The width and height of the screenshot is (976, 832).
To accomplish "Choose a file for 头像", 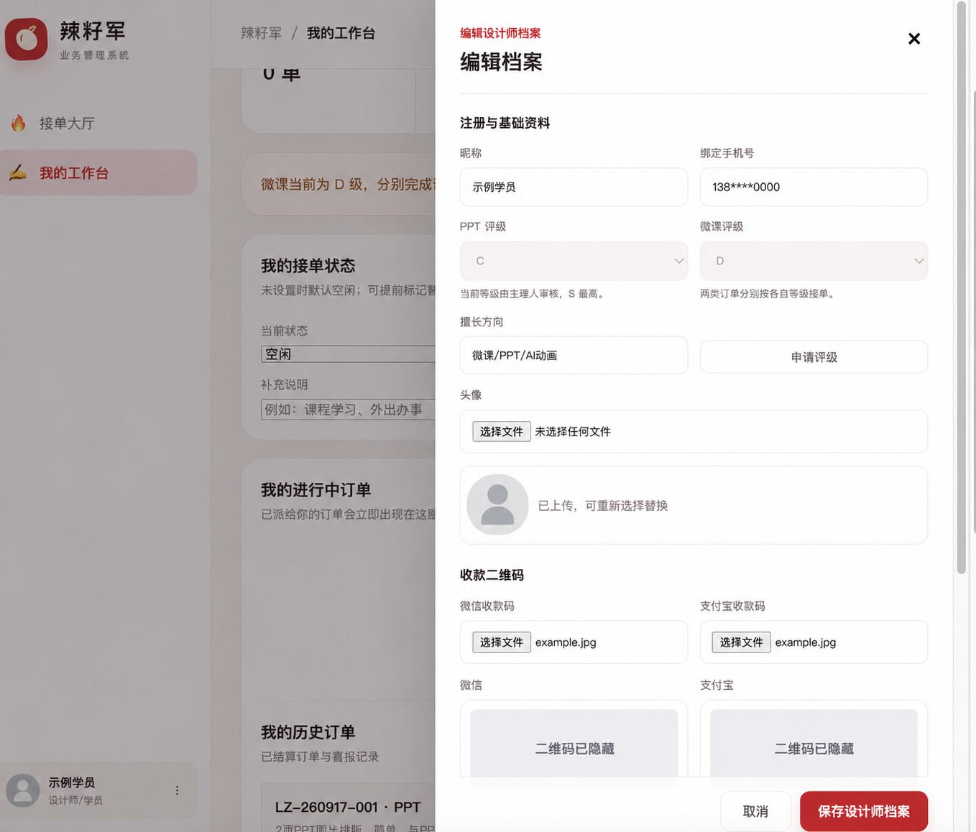I will tap(502, 431).
